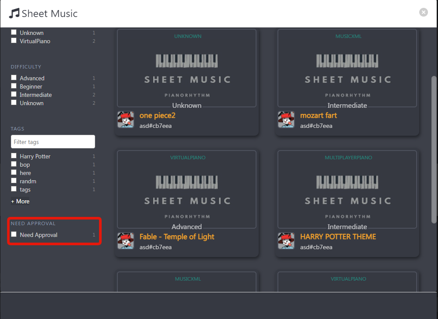The width and height of the screenshot is (438, 319).
Task: Enable the Advanced difficulty filter
Action: pyautogui.click(x=14, y=78)
